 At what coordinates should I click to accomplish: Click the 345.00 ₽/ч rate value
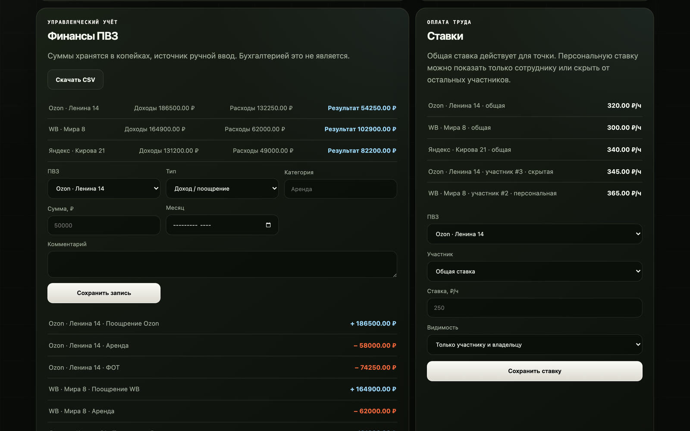coord(624,172)
